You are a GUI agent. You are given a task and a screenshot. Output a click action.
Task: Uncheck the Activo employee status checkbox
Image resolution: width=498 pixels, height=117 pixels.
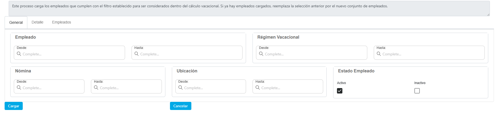click(340, 91)
